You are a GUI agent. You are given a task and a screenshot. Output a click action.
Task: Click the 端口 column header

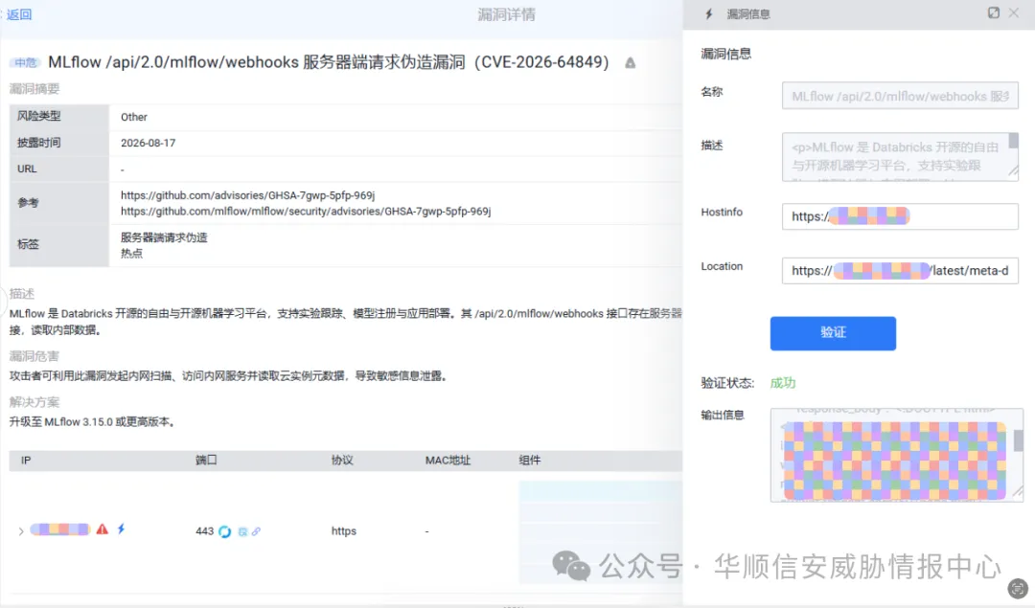coord(206,461)
